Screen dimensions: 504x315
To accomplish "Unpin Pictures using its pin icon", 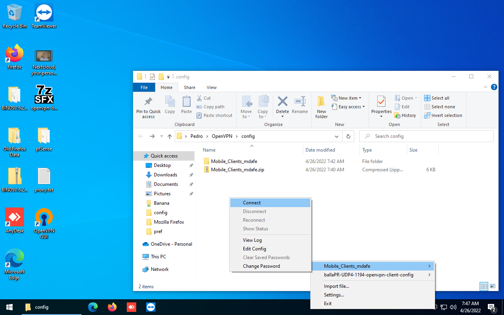I will [191, 193].
